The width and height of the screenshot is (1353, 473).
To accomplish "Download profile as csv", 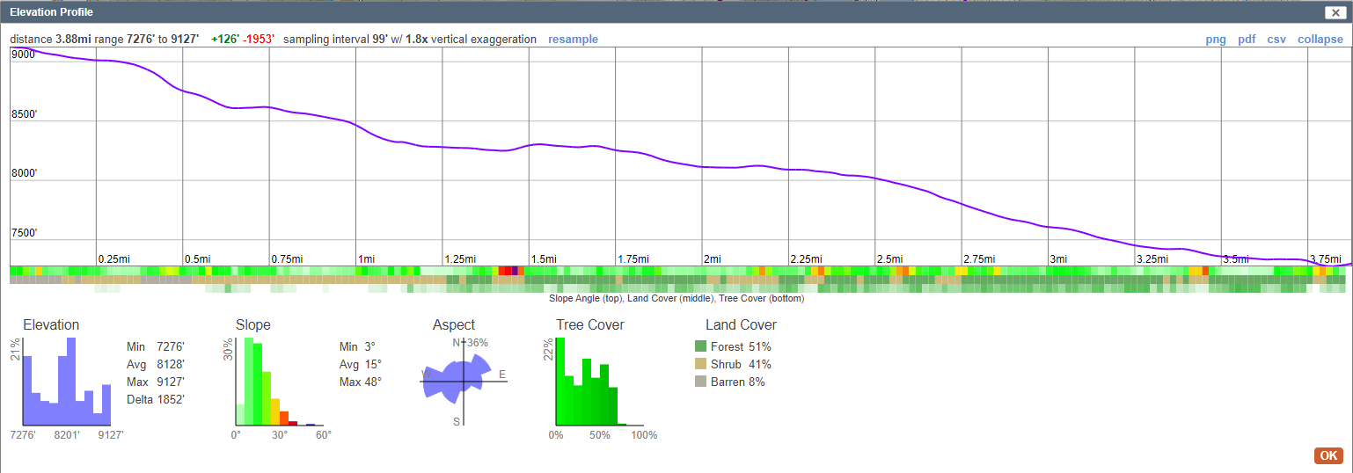I will pyautogui.click(x=1276, y=40).
